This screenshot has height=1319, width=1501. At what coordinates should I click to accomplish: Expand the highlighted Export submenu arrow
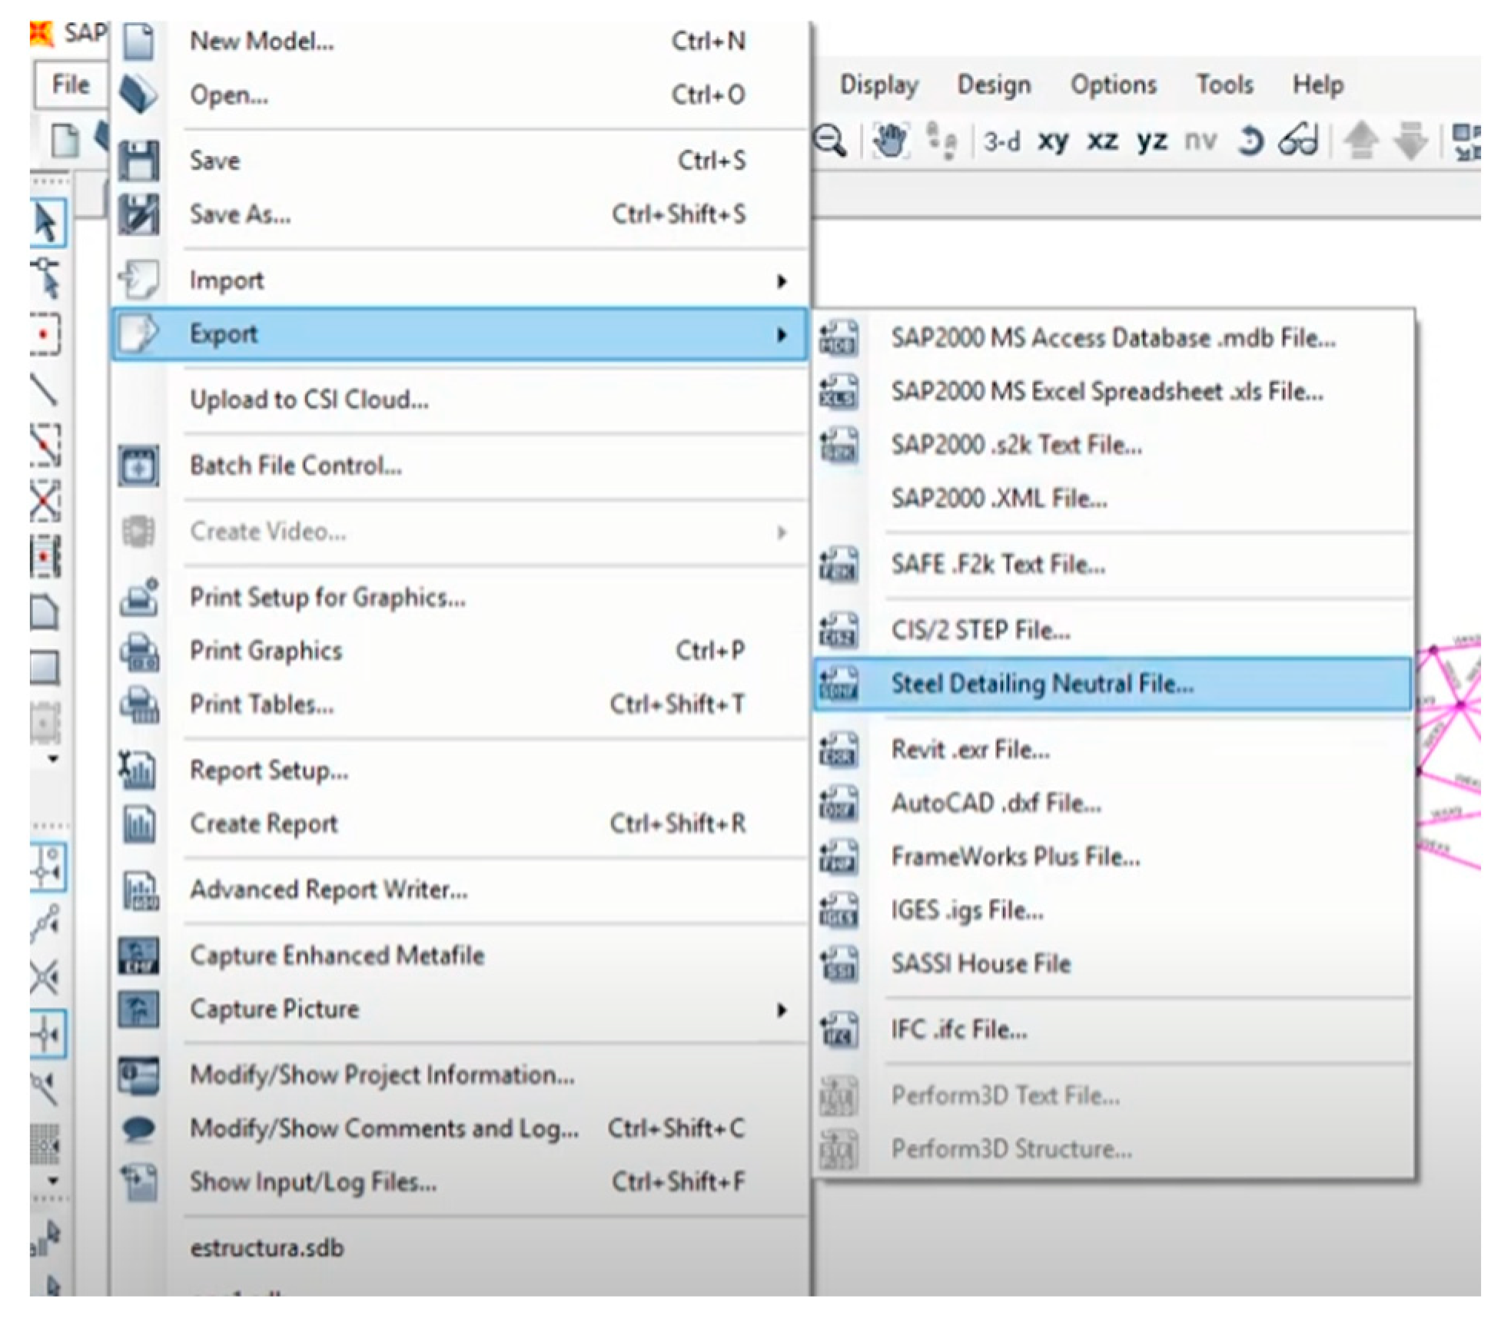pyautogui.click(x=781, y=335)
